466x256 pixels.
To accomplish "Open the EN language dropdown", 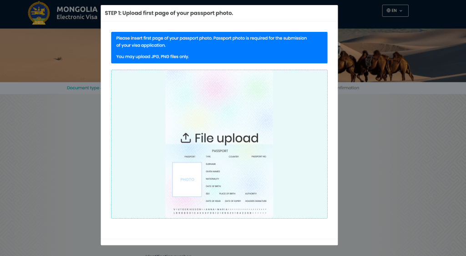I will point(395,10).
